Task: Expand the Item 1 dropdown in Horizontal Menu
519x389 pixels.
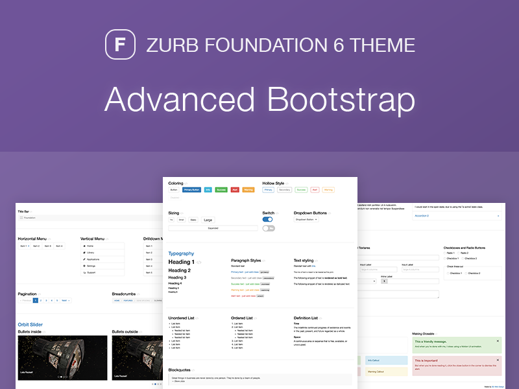Action: (x=25, y=246)
